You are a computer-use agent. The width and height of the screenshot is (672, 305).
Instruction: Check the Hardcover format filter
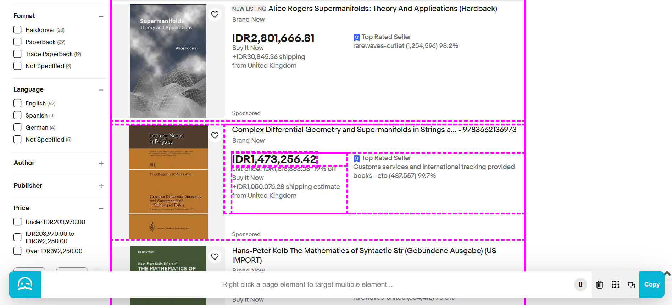[17, 30]
